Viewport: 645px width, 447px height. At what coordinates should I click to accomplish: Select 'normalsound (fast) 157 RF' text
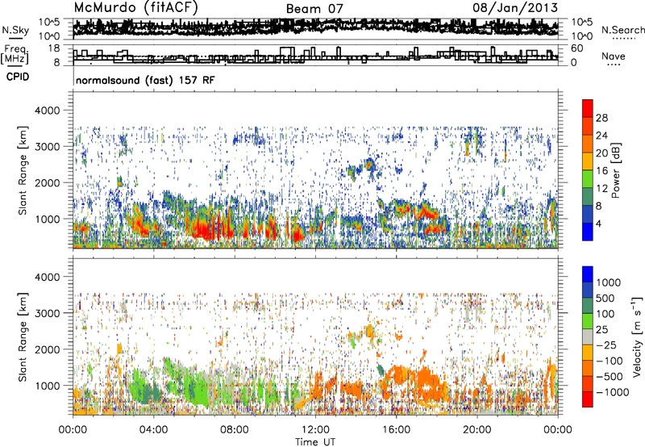tap(145, 80)
